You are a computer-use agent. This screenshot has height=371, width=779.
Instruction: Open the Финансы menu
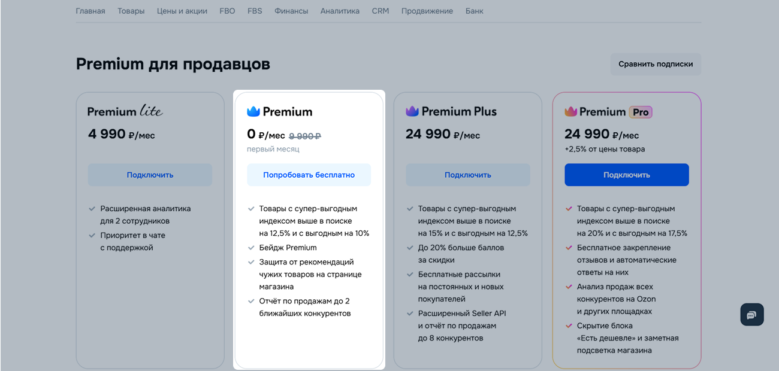click(x=291, y=11)
